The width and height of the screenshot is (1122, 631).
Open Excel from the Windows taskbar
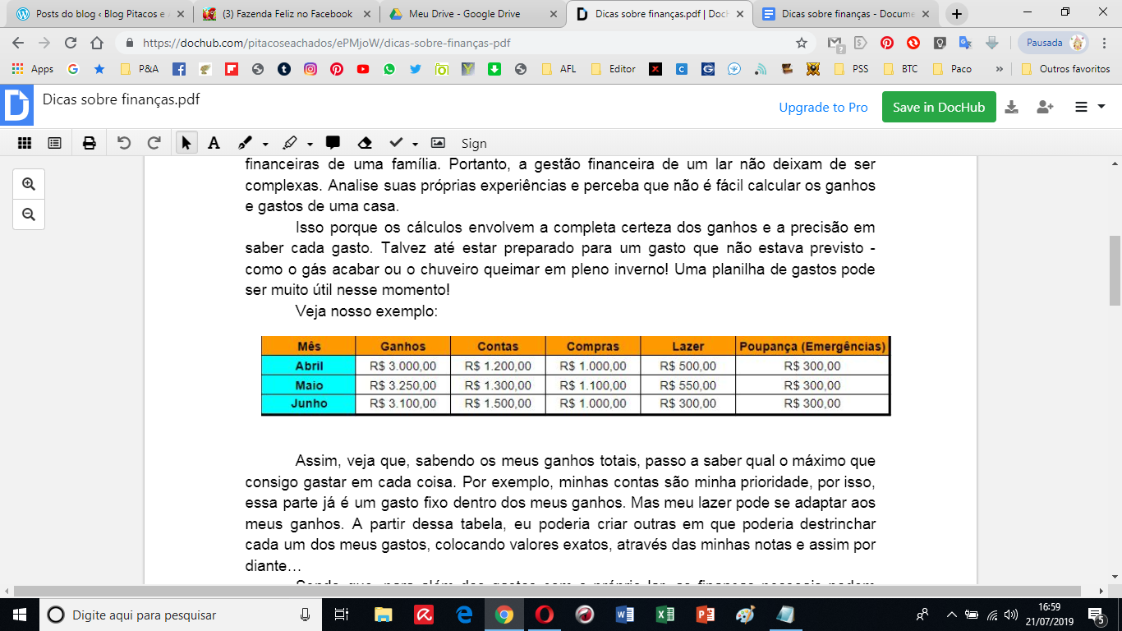[665, 615]
